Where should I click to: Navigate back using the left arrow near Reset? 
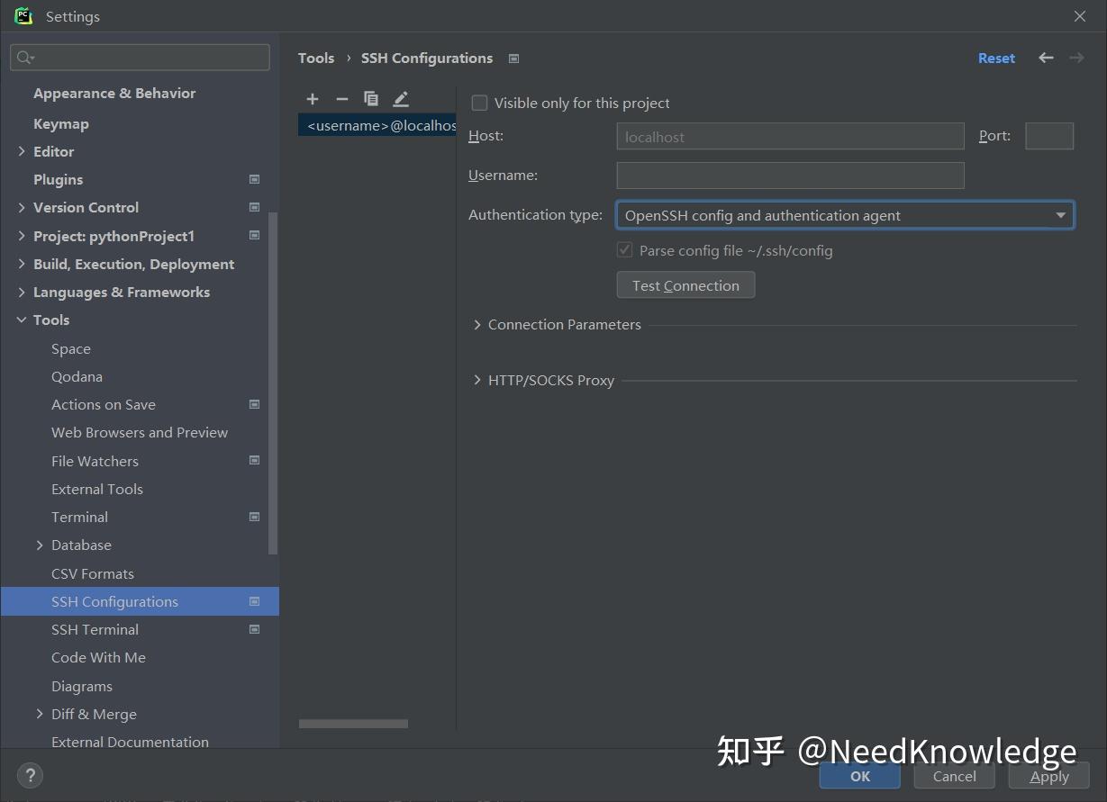point(1045,58)
